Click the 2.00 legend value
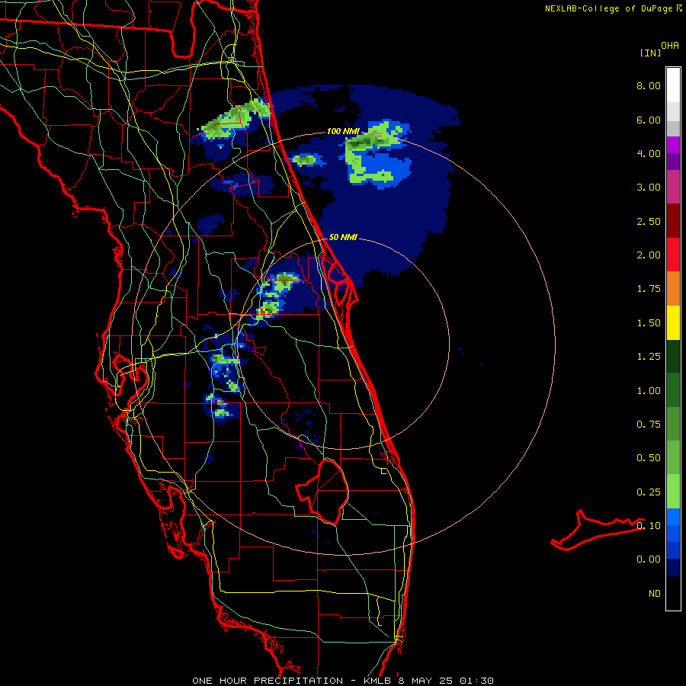The width and height of the screenshot is (686, 686). click(649, 255)
